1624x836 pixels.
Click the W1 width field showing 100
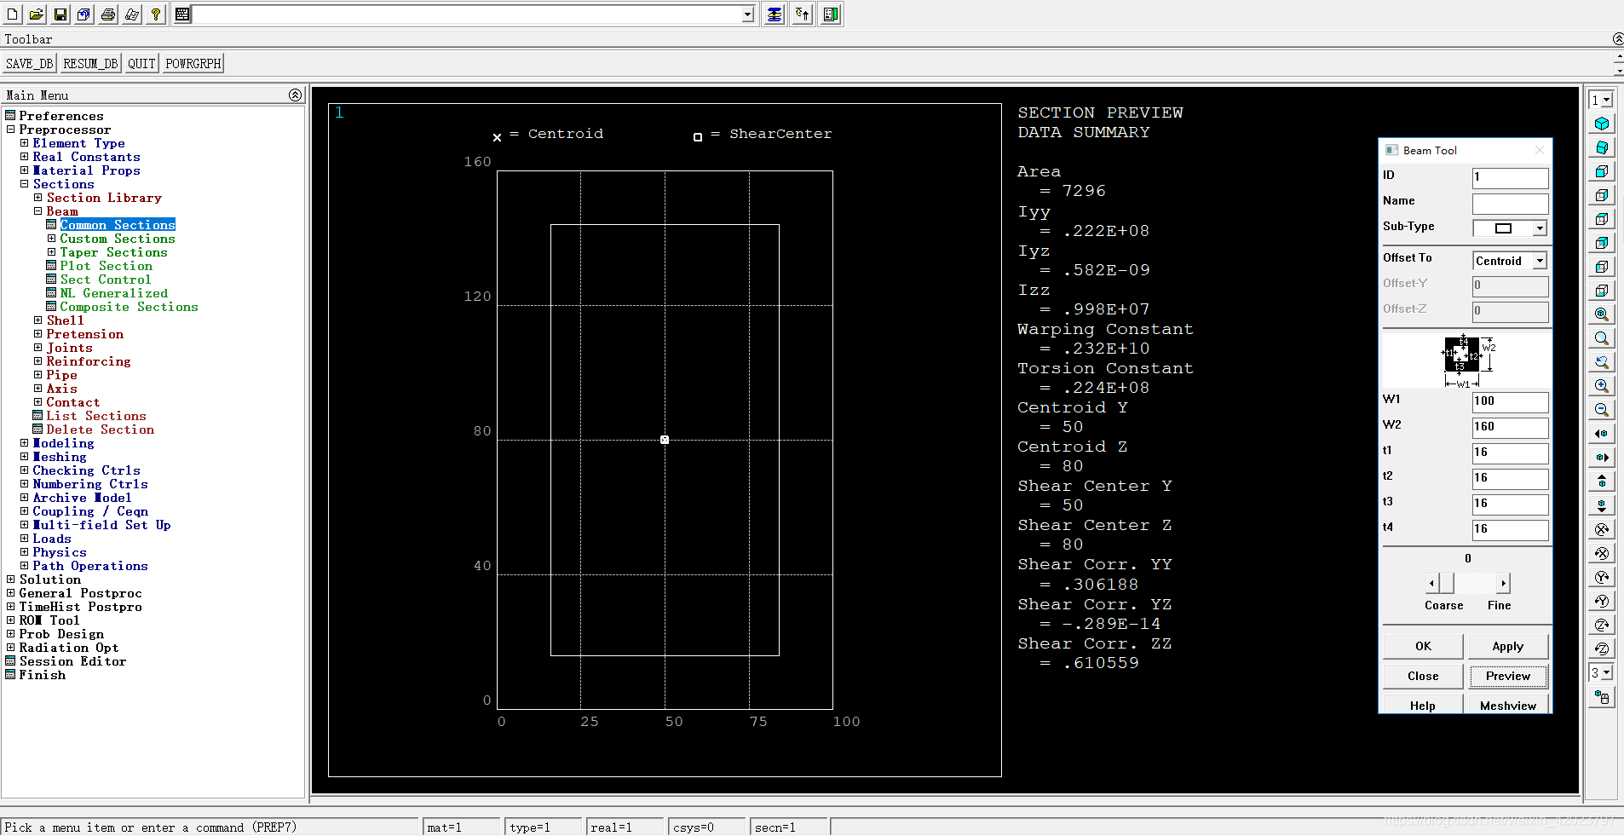tap(1510, 401)
